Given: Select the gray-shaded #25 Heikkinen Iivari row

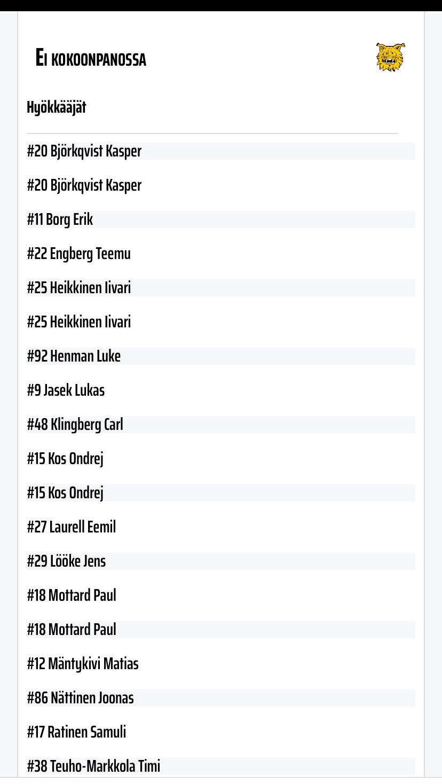Looking at the screenshot, I should [79, 288].
